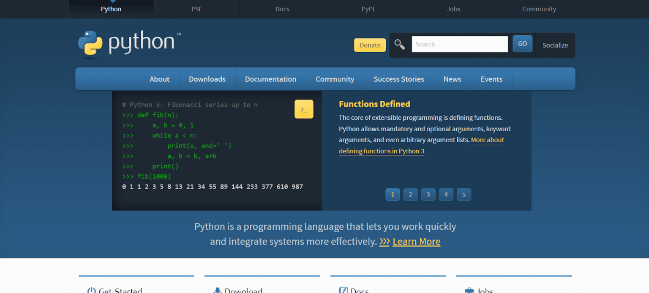Follow the defining functions in Python 3 link

coord(381,151)
